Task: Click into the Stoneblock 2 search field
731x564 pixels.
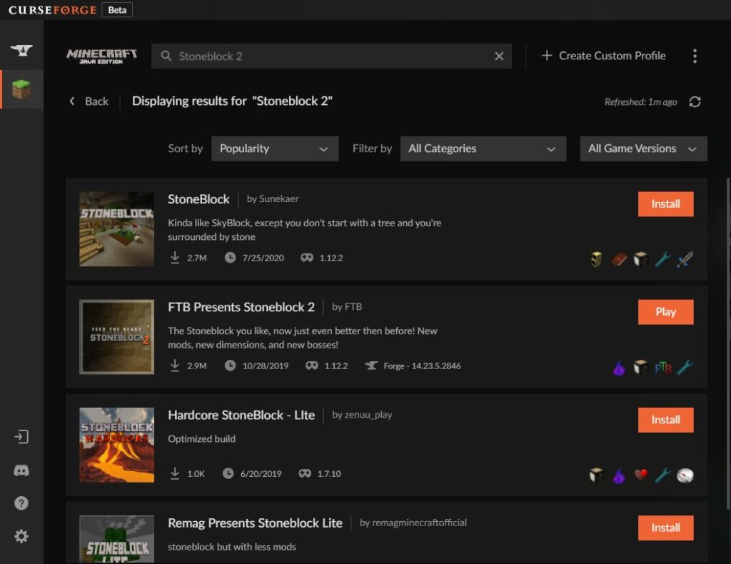Action: click(x=331, y=56)
